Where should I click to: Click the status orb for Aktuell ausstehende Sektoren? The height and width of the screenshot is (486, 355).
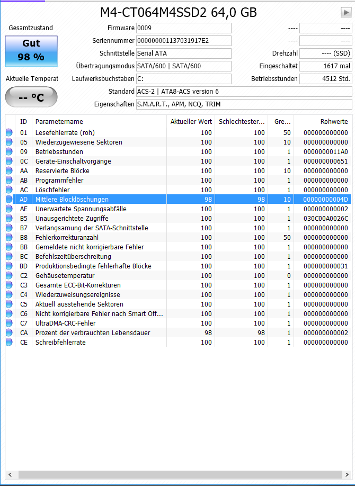pos(9,304)
